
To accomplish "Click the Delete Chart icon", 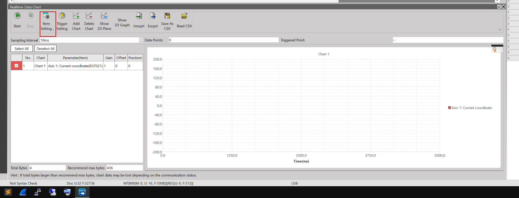I will click(89, 21).
